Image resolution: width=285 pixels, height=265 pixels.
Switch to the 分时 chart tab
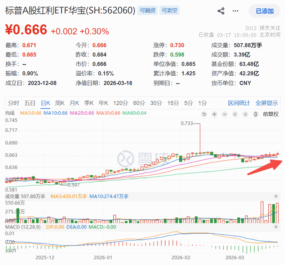coord(13,103)
